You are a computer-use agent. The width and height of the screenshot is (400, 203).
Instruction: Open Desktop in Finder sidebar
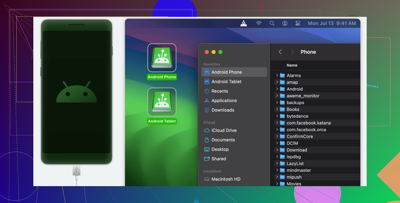234,149
